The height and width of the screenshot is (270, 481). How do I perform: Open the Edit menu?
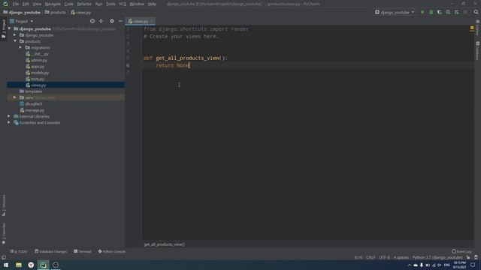[x=26, y=4]
